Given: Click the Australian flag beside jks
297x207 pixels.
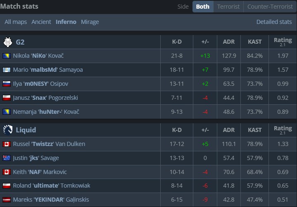Looking at the screenshot, I should click(x=7, y=158).
